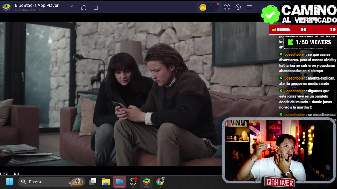Open File Explorer from taskbar

(x=106, y=182)
